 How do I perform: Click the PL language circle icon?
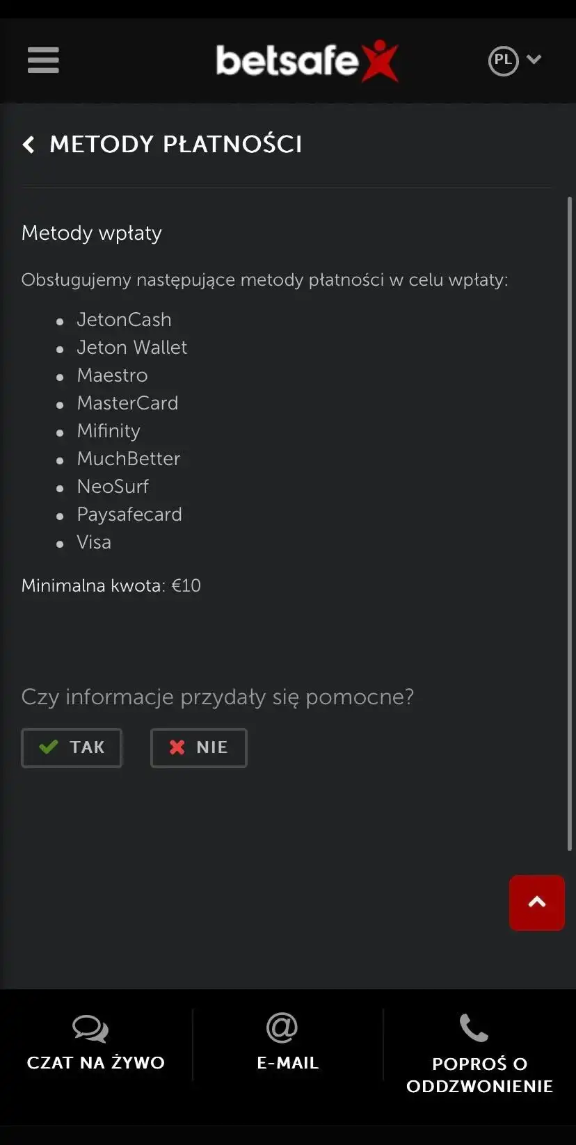point(503,60)
